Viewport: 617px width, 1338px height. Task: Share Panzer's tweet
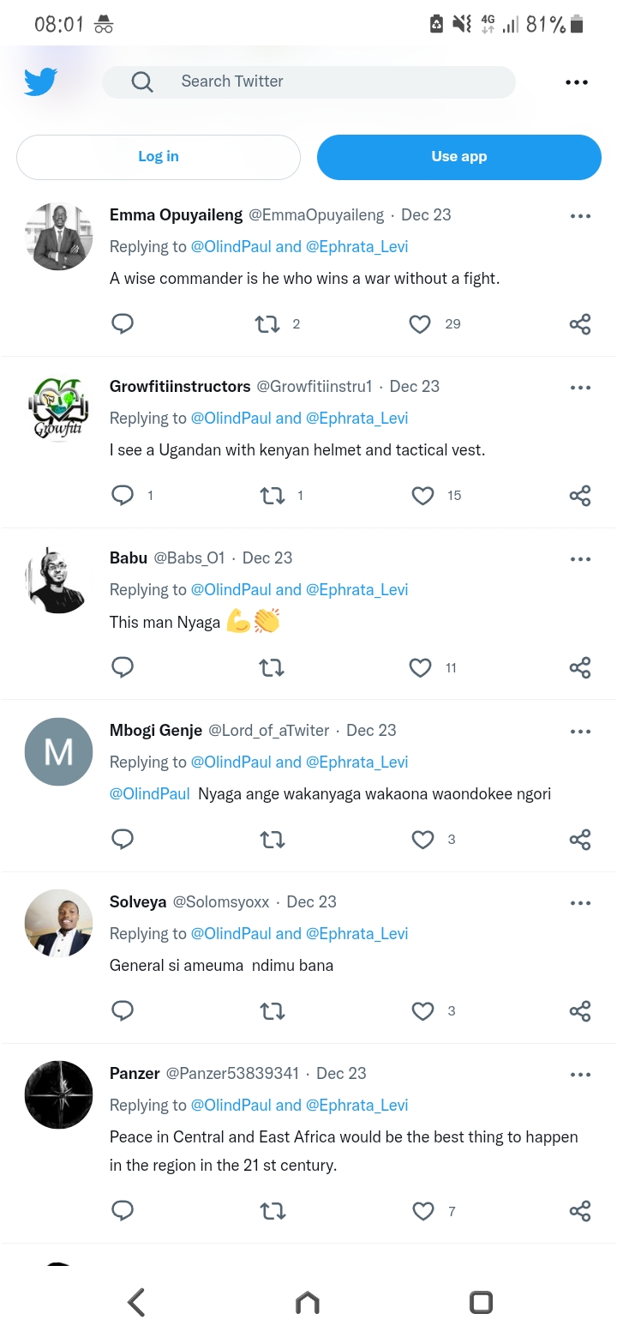(x=580, y=1211)
